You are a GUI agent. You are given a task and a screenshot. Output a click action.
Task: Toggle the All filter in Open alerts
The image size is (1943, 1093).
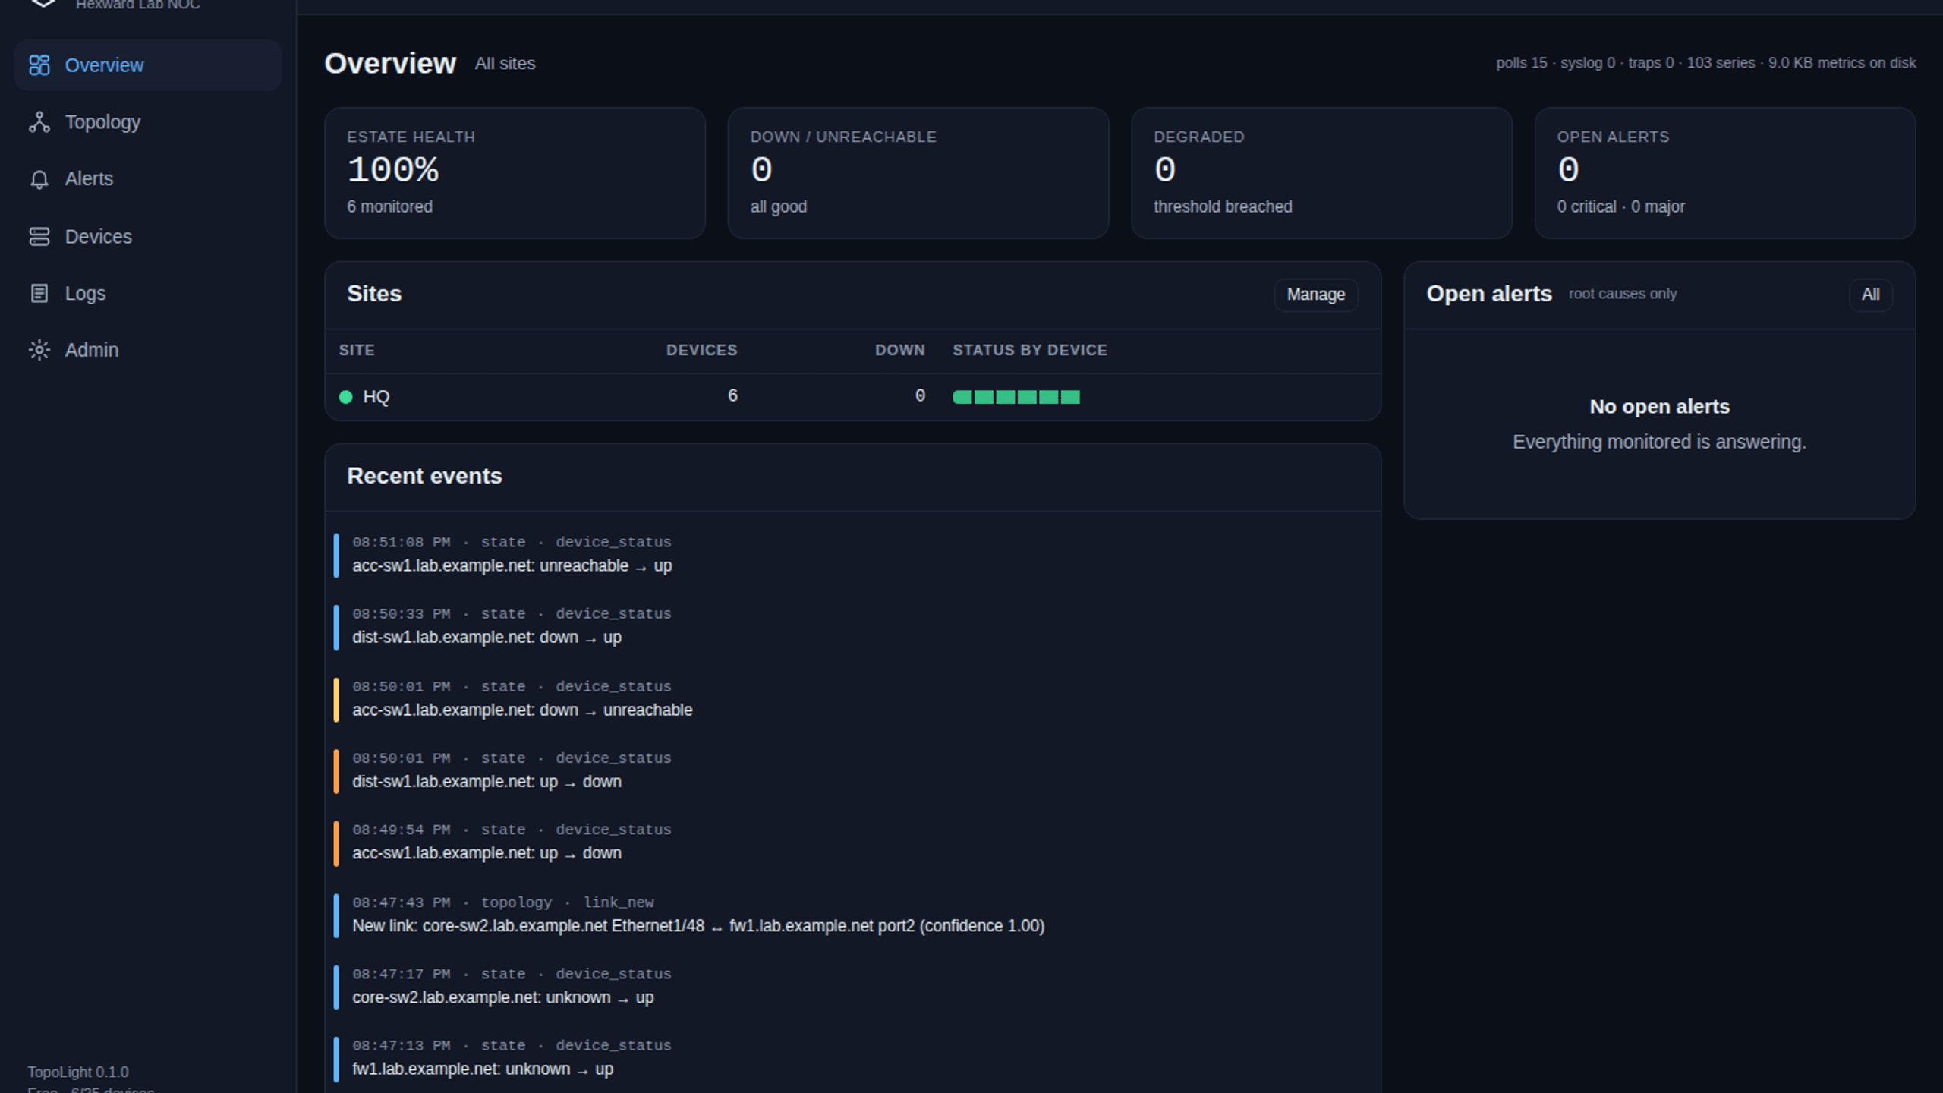click(x=1870, y=295)
